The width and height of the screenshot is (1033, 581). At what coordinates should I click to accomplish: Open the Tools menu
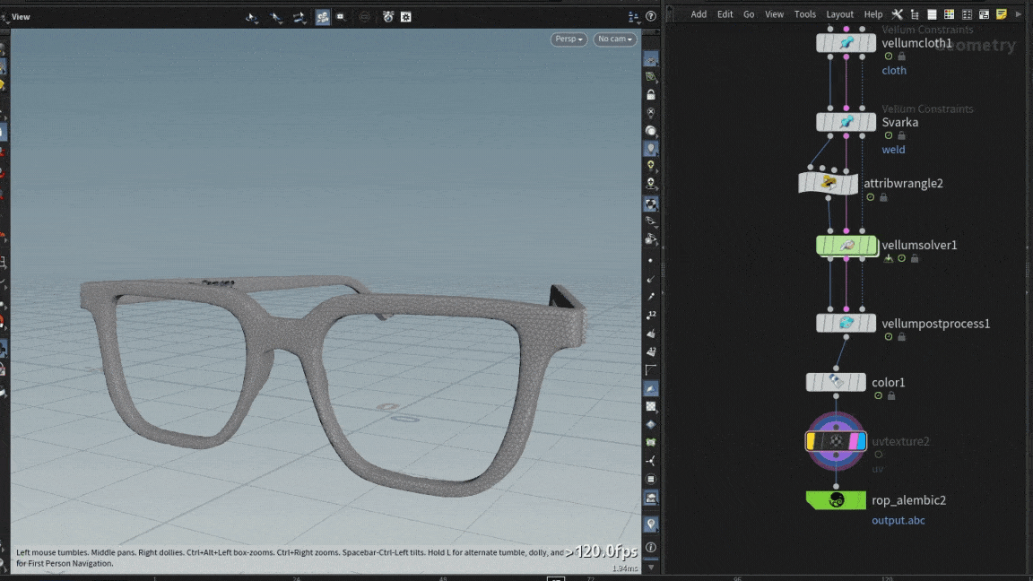pyautogui.click(x=805, y=14)
